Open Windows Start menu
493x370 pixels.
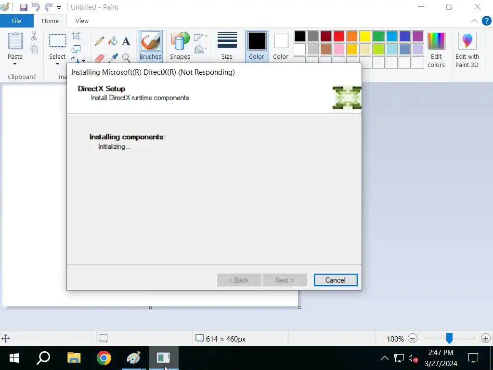pyautogui.click(x=14, y=358)
